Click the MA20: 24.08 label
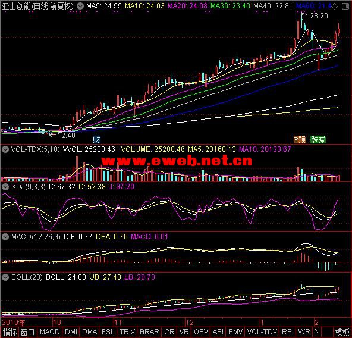Viewport: 352px width, 338px height. pos(187,6)
